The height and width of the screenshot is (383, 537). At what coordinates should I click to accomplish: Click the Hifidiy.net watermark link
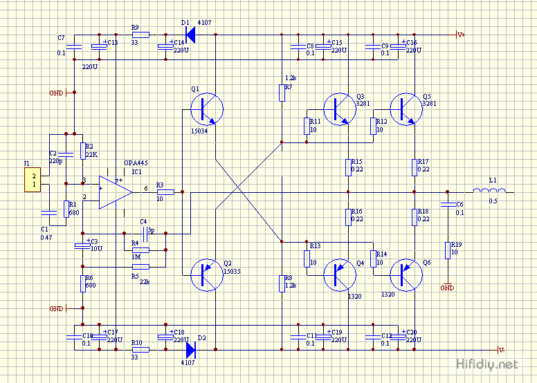pos(486,364)
